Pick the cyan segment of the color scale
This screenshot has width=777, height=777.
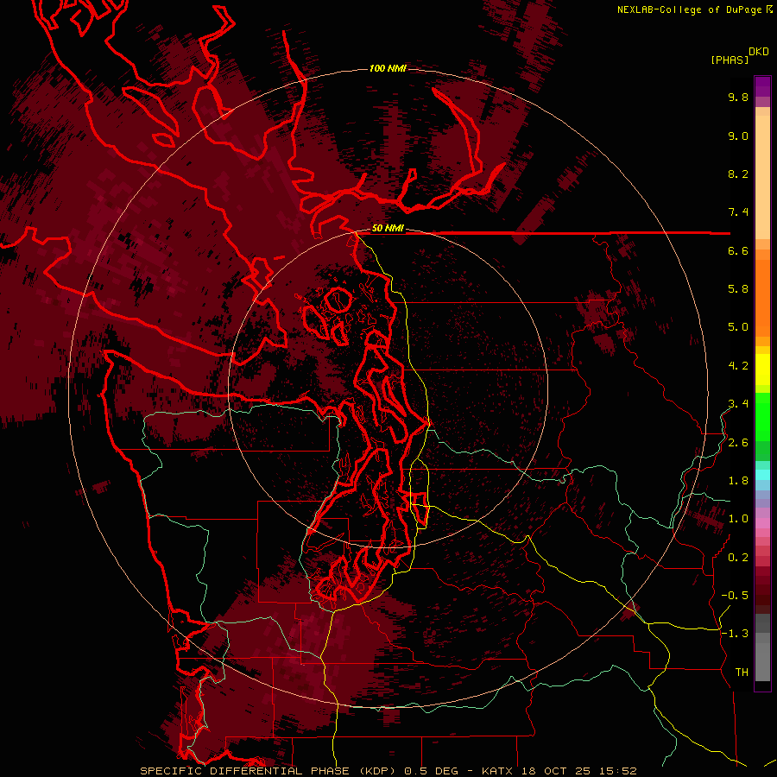(762, 475)
